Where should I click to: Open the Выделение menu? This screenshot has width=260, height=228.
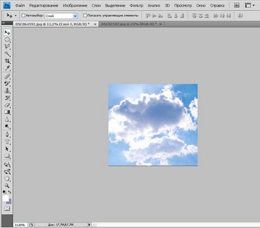pos(115,5)
